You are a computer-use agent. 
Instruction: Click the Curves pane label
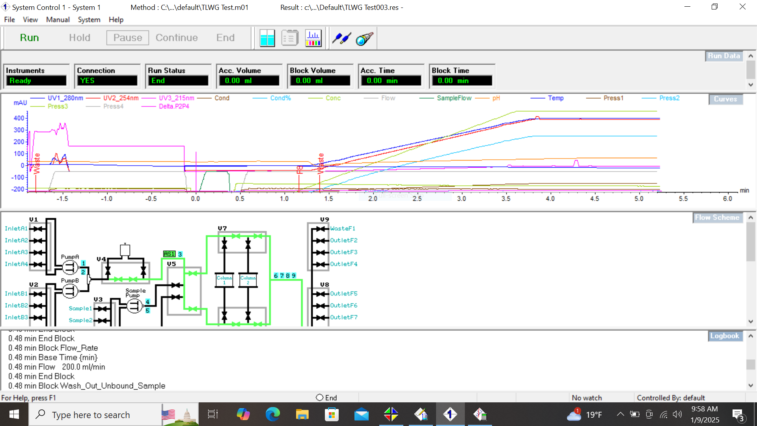(x=725, y=99)
